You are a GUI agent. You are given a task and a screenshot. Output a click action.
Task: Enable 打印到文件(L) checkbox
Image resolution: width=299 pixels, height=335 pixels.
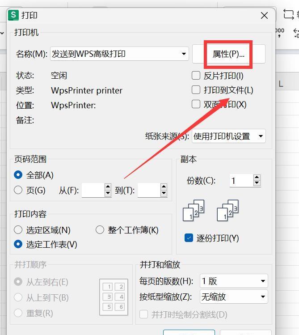click(196, 90)
